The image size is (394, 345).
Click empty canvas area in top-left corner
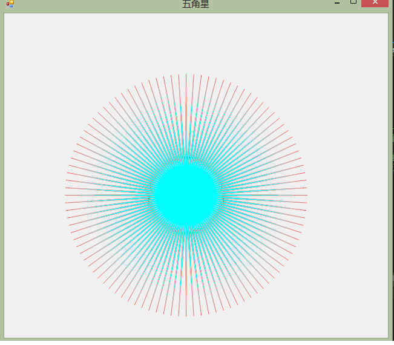pos(30,36)
